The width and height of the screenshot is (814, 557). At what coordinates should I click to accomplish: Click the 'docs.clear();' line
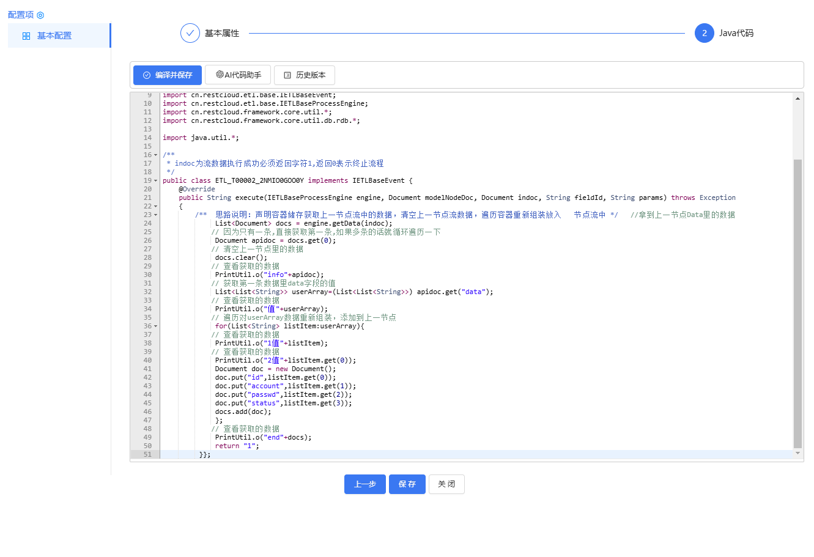(241, 257)
